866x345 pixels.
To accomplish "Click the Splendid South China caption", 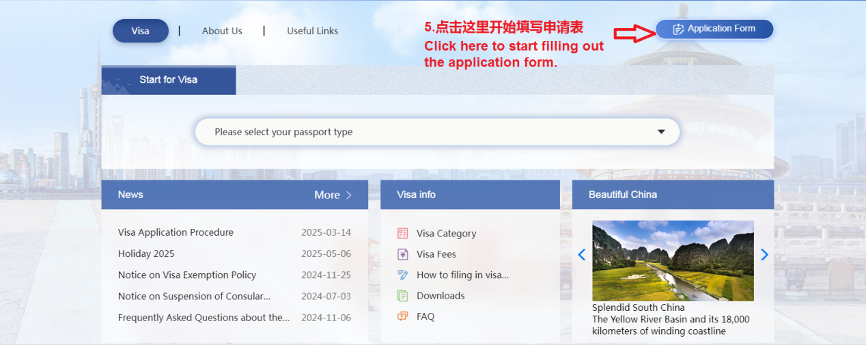I will pyautogui.click(x=639, y=307).
